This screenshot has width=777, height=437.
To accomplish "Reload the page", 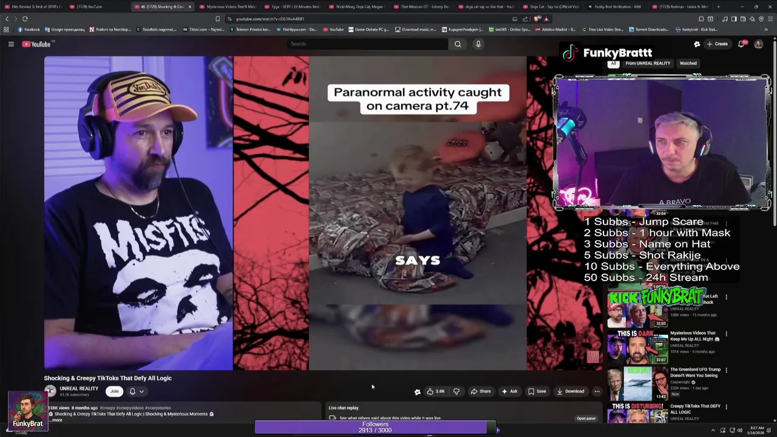I will point(25,19).
